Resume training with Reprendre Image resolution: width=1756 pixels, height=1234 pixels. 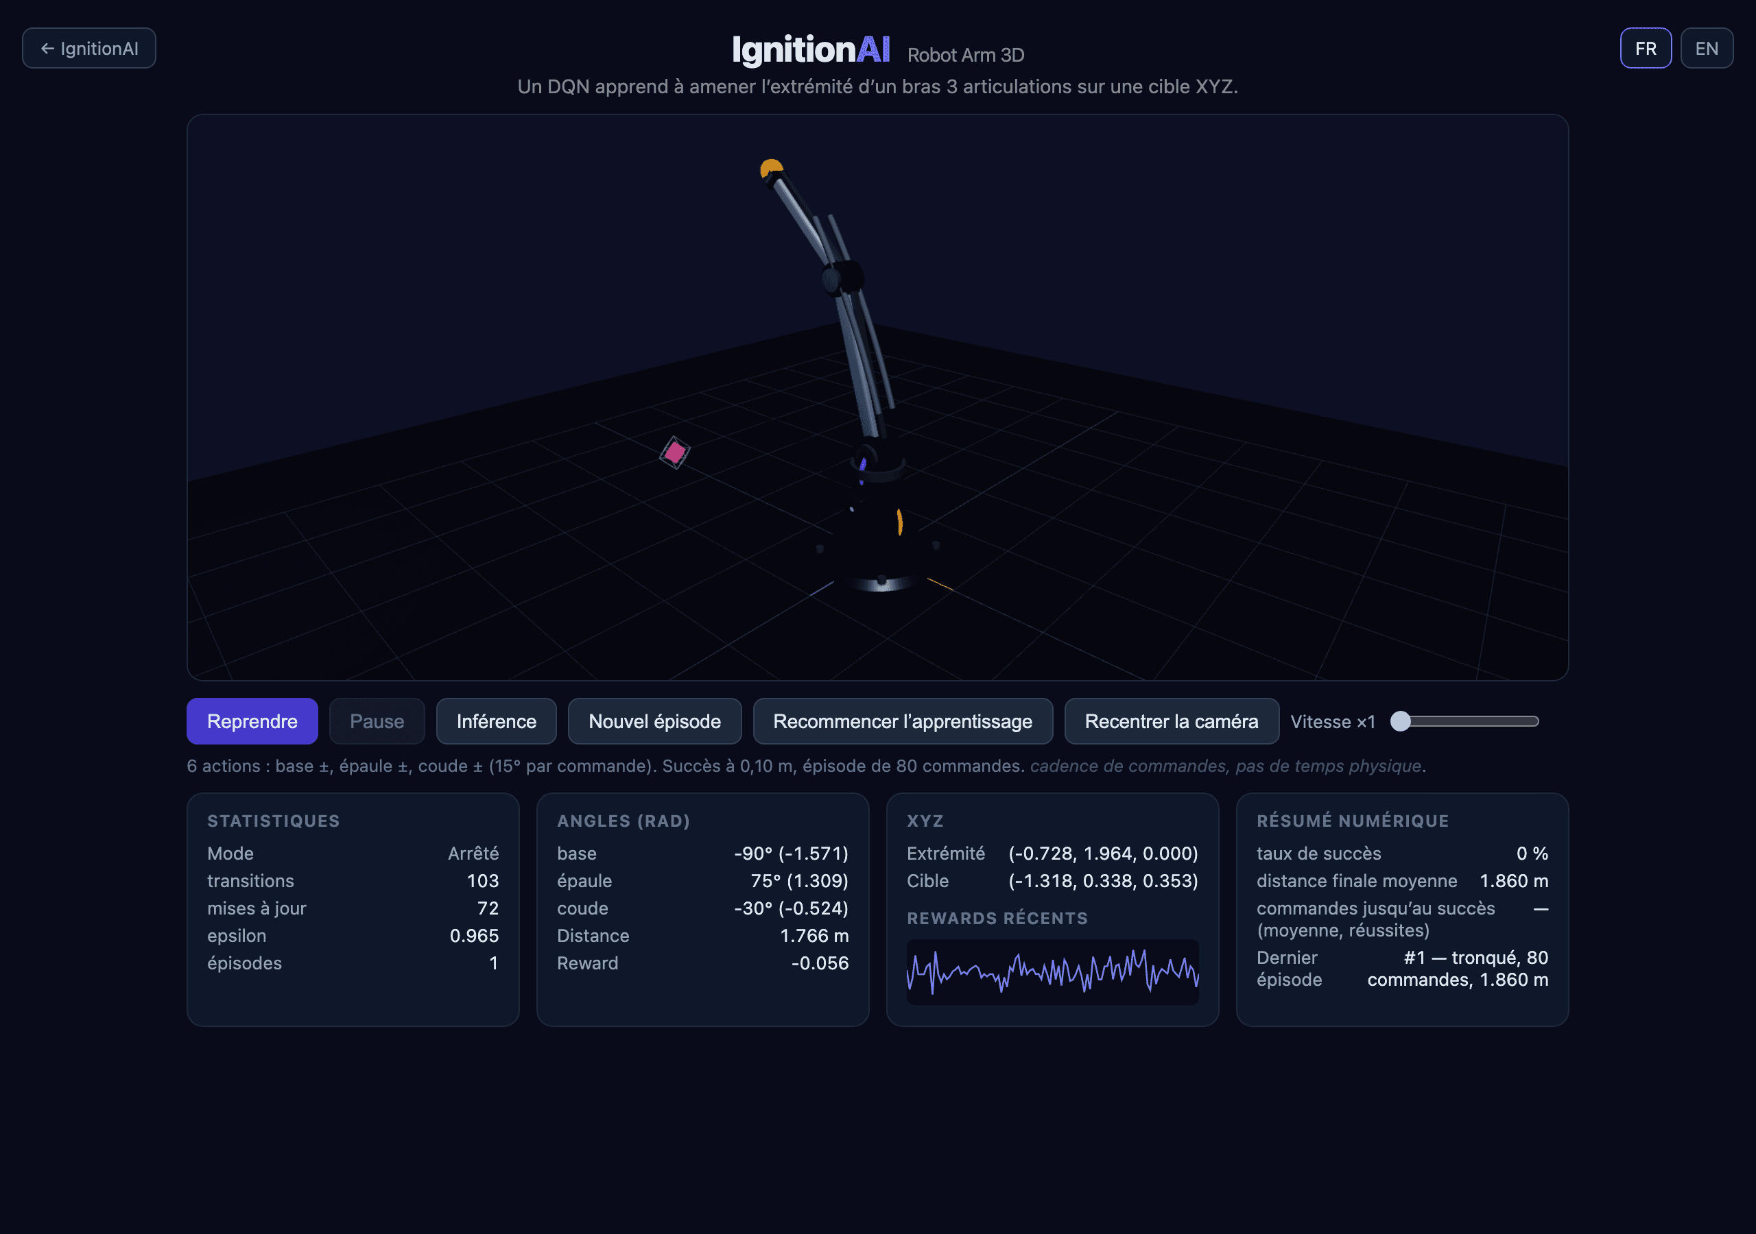(x=252, y=721)
